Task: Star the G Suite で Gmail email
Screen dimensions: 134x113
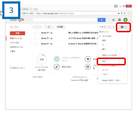Action: 38,44
